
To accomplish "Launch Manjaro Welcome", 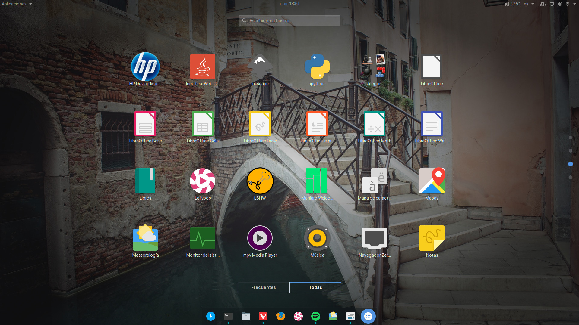I will [x=317, y=181].
